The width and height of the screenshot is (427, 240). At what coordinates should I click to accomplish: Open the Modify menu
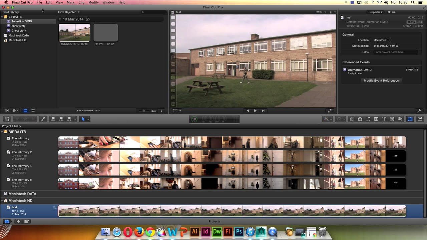click(93, 2)
